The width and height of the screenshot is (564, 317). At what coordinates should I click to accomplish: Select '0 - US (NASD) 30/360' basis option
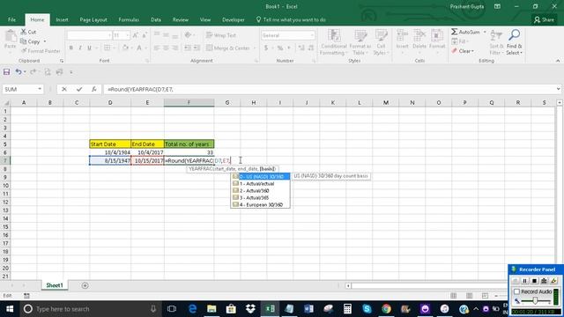(x=261, y=176)
